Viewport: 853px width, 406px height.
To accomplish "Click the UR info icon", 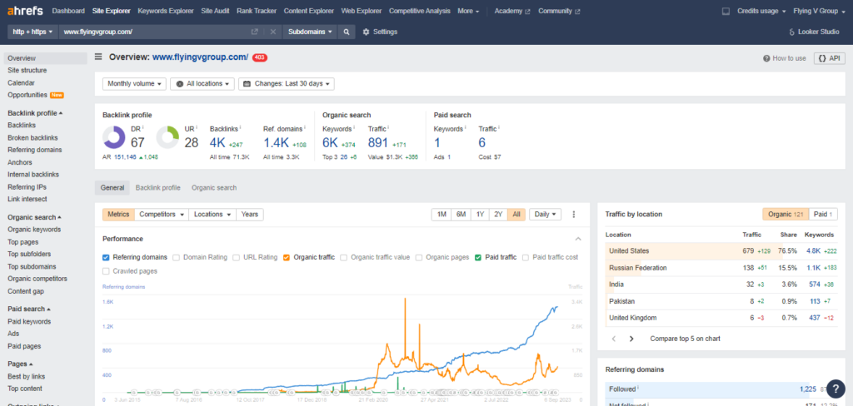I will click(x=196, y=128).
